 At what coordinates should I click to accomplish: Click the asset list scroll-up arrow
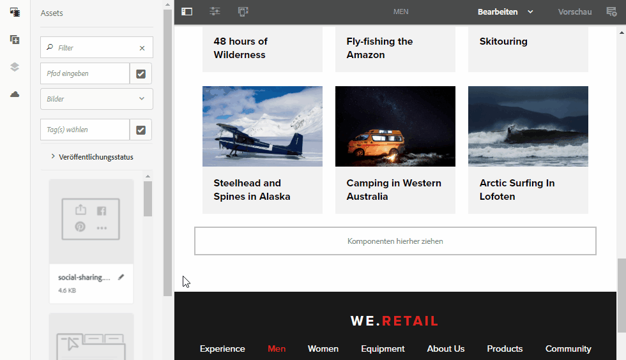pos(148,176)
